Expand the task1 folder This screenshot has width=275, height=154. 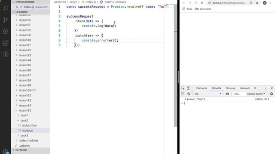[x=24, y=115]
